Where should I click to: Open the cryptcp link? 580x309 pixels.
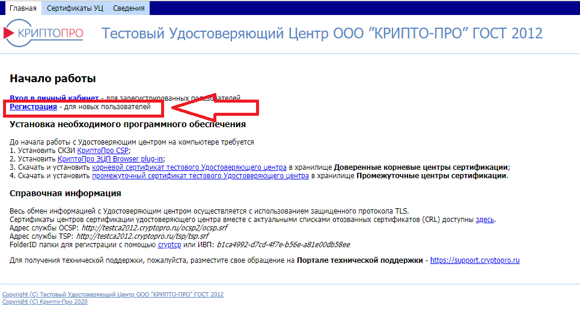(x=169, y=245)
